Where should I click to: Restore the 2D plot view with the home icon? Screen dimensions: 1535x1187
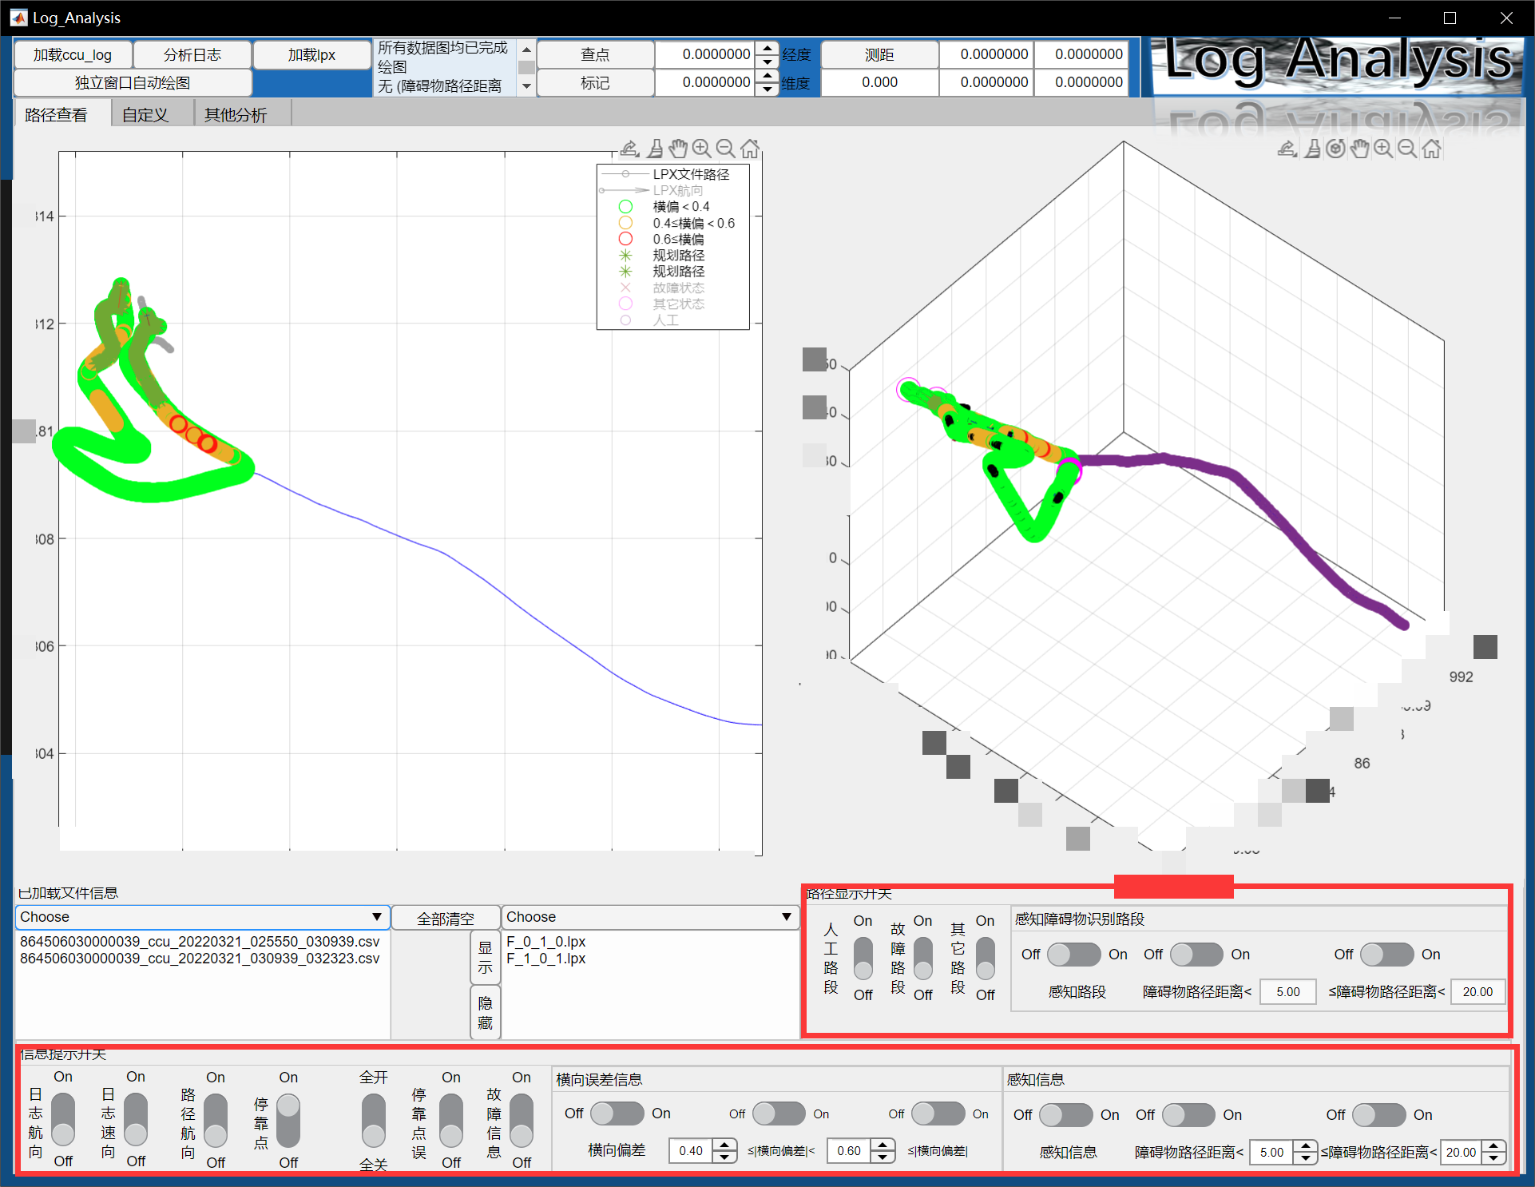(x=749, y=149)
